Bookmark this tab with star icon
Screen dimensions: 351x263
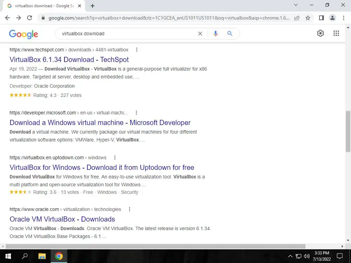pos(308,18)
